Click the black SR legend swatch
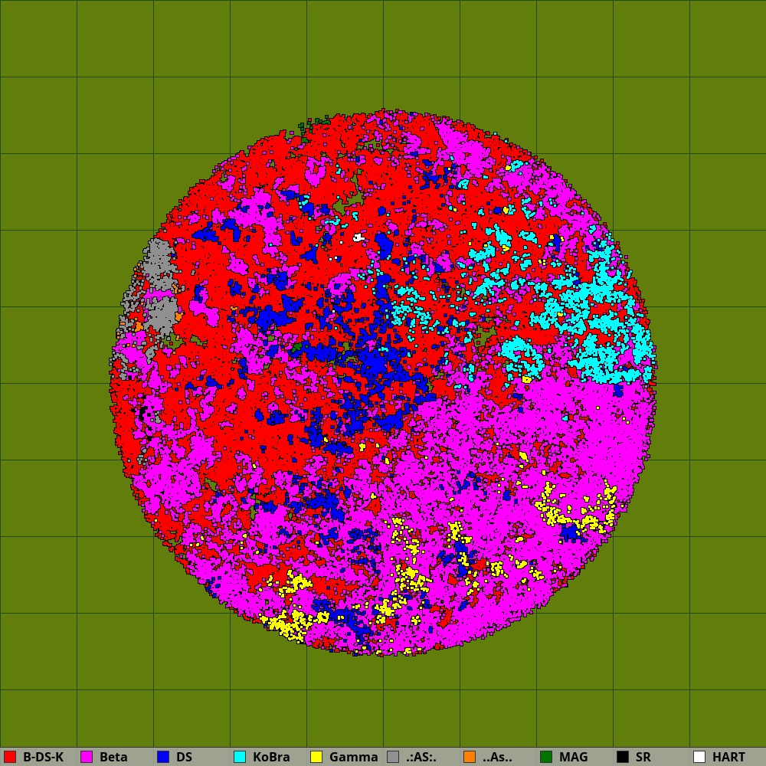This screenshot has width=766, height=766. tap(623, 757)
